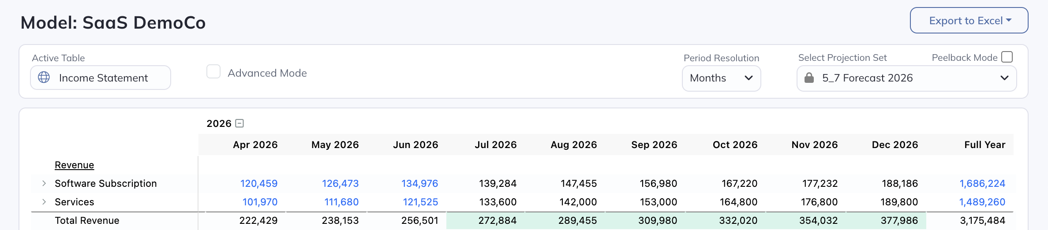Select the Sep 2026 column header
Viewport: 1048px width, 230px height.
pos(654,145)
